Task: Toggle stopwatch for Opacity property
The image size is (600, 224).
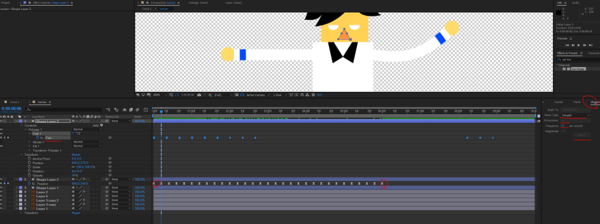Action: (x=29, y=175)
